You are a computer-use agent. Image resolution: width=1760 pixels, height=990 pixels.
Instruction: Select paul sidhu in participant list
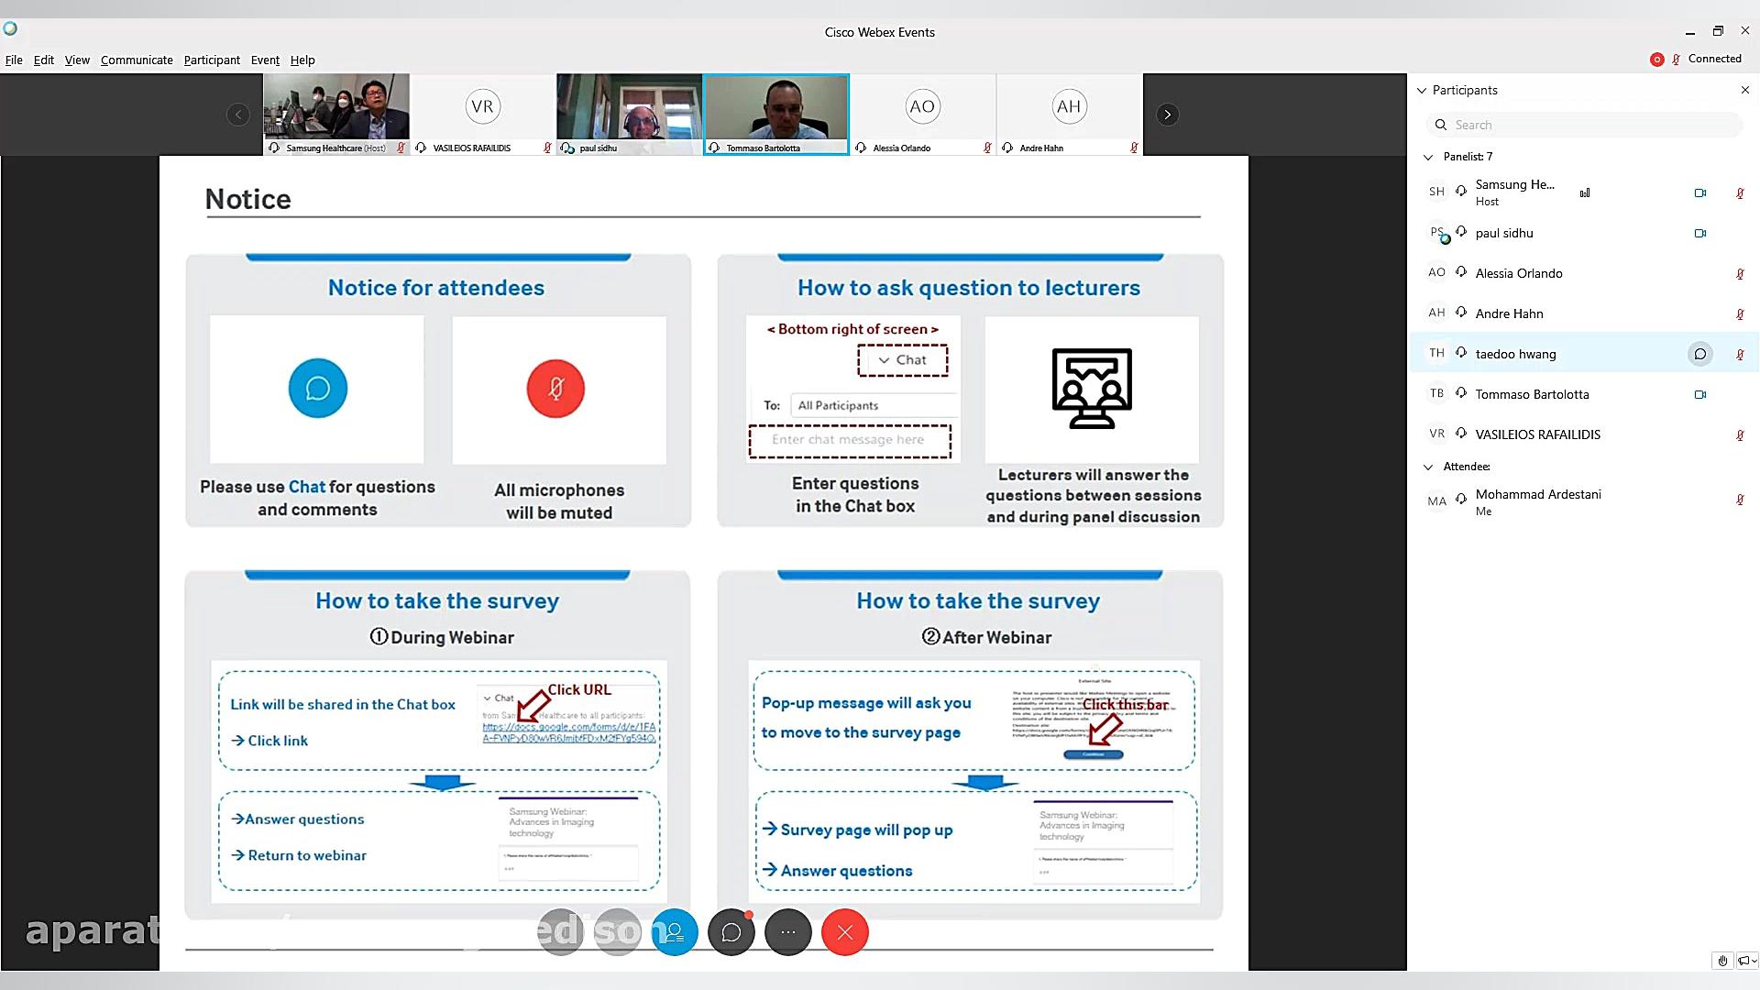(1584, 233)
